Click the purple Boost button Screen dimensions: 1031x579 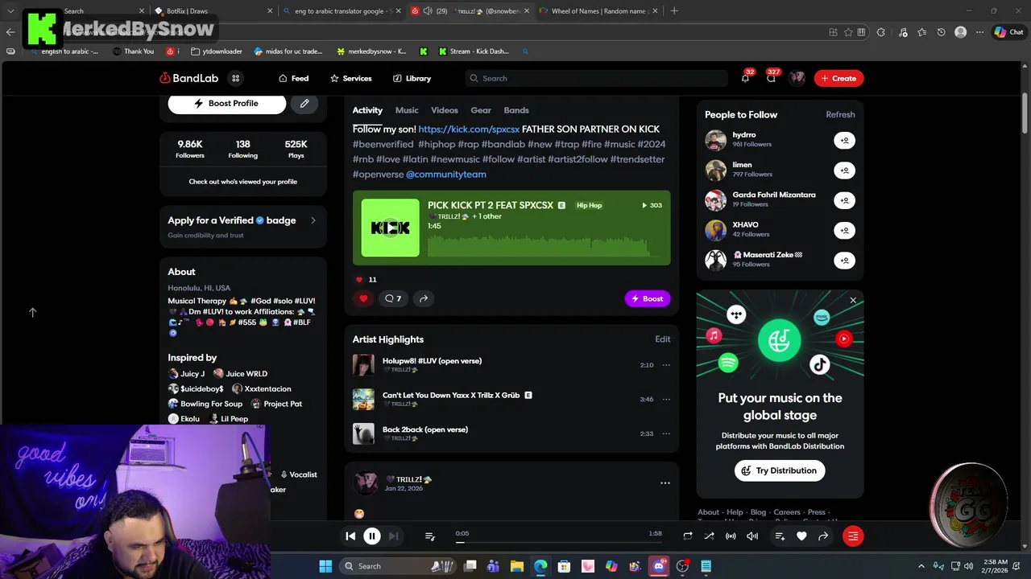[x=647, y=298]
